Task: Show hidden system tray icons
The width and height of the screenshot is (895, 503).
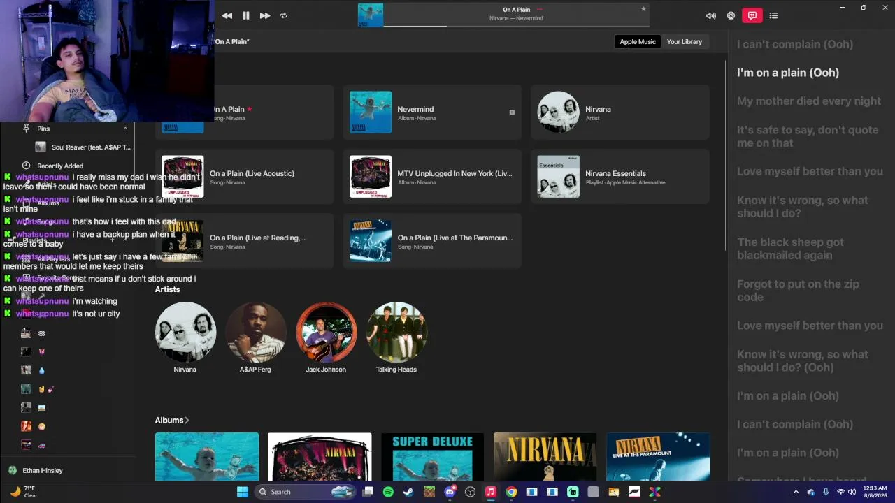Action: (796, 492)
